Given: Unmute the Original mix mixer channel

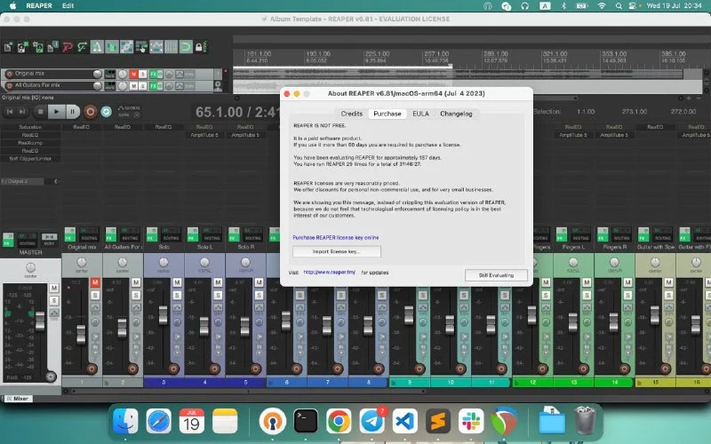Looking at the screenshot, I should pyautogui.click(x=94, y=283).
